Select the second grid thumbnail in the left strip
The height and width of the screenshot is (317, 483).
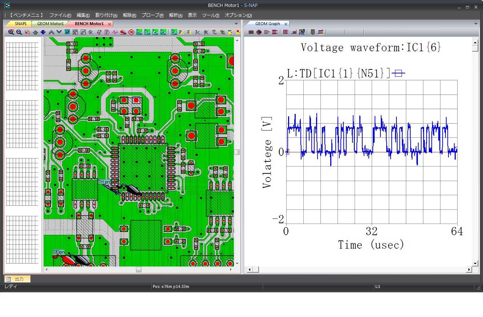(x=22, y=124)
